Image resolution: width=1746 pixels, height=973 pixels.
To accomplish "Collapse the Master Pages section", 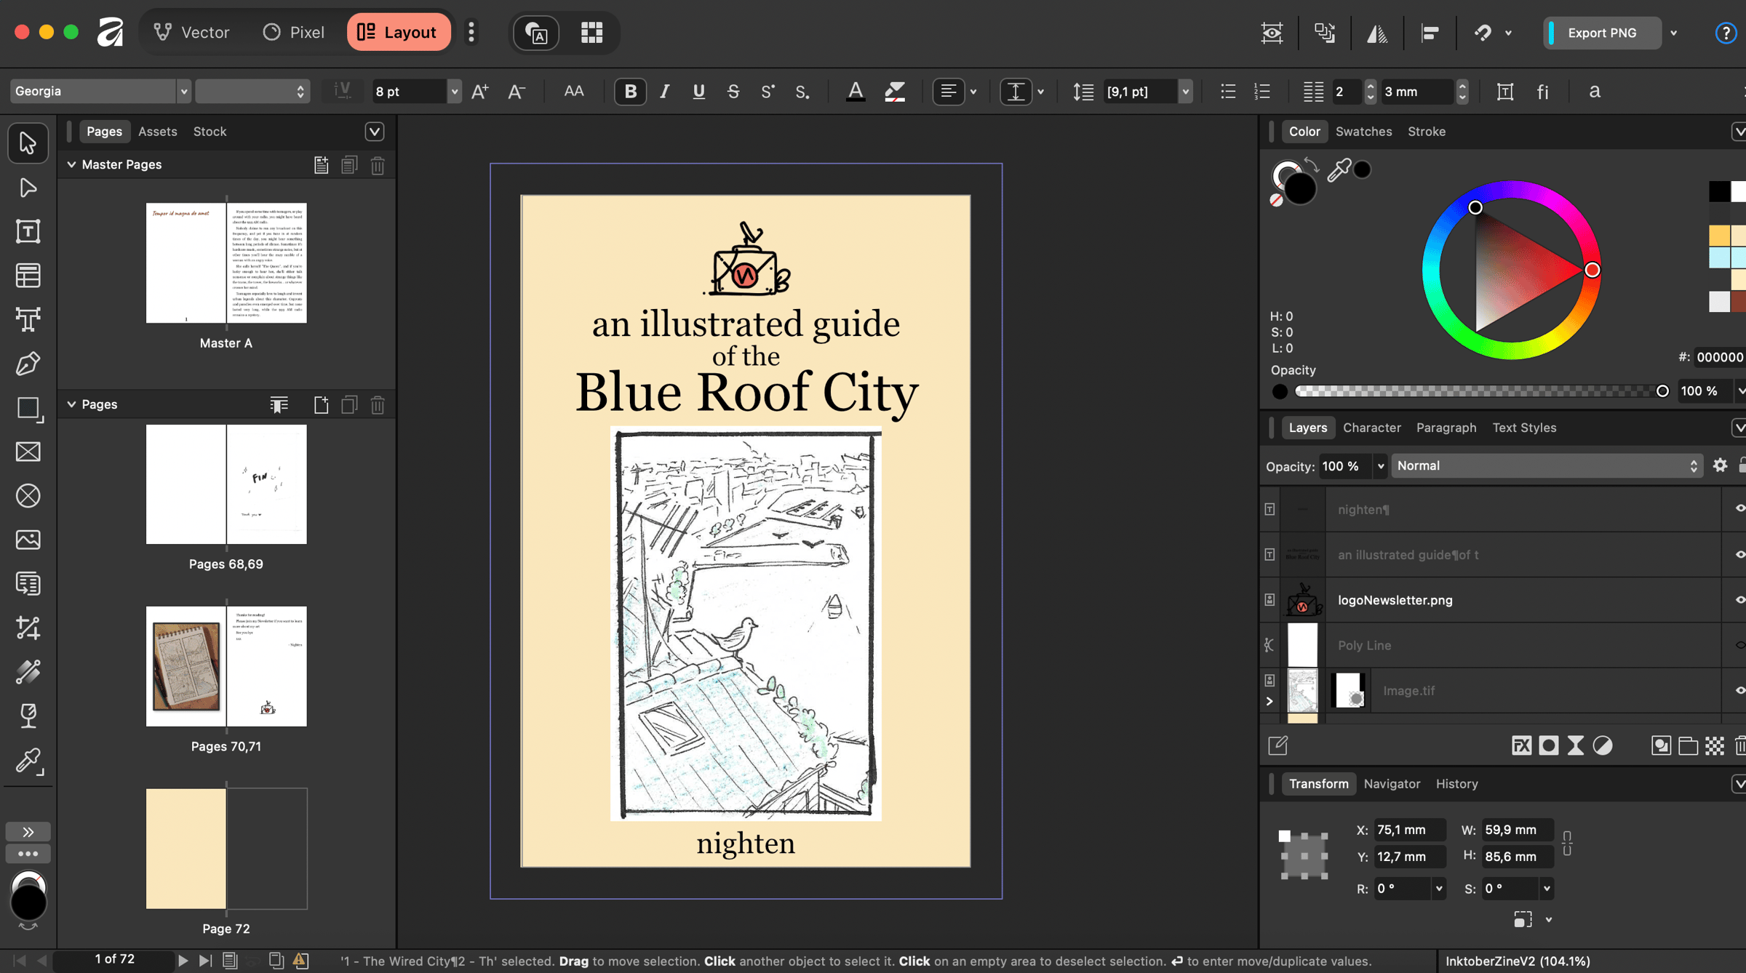I will 71,164.
